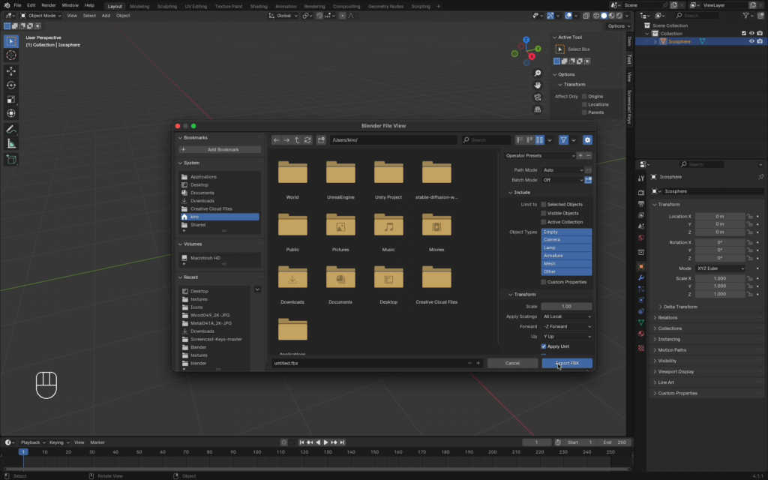This screenshot has width=768, height=480.
Task: Open the Batch Mode dropdown
Action: [x=562, y=180]
